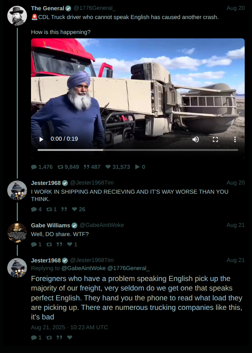The width and height of the screenshot is (252, 353).
Task: Click retweet icon on Gabe Williams reply
Action: [49, 244]
